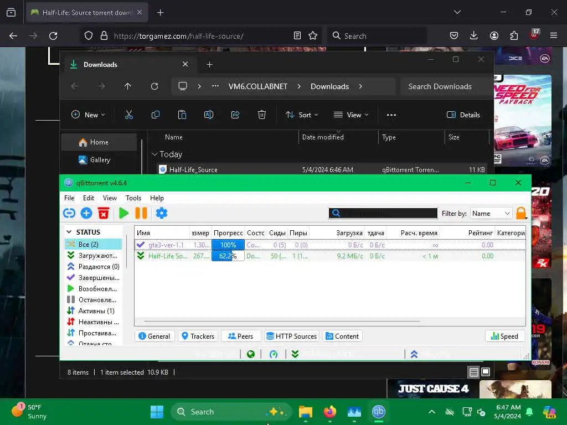Click the Rename icon in explorer toolbar
Screen dimensions: 567x425
209,115
